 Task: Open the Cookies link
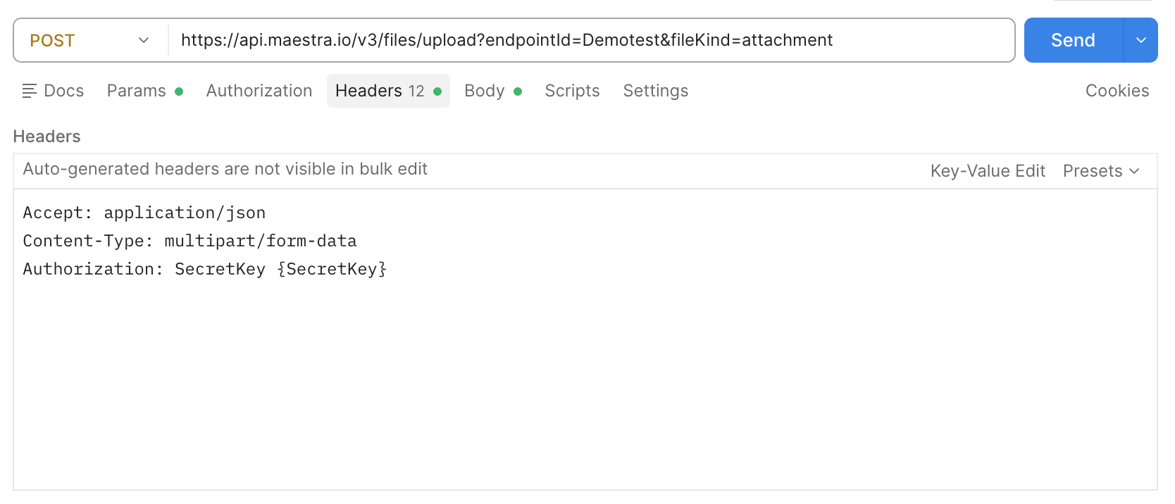tap(1117, 91)
